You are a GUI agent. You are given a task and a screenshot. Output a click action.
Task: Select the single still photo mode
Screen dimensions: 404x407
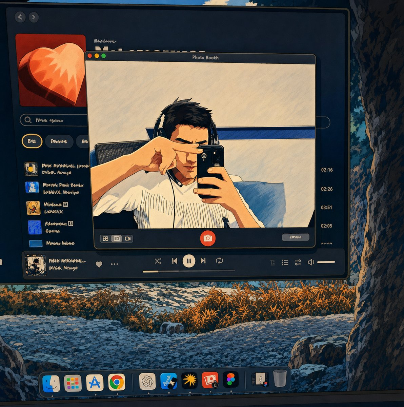point(117,239)
